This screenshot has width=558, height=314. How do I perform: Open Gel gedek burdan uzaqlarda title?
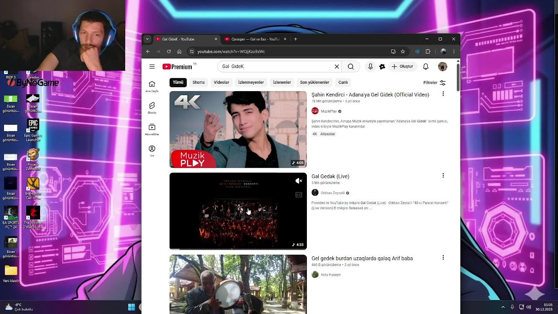tap(362, 259)
